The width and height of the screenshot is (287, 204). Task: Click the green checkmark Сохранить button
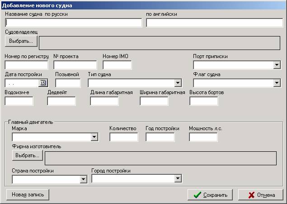tap(210, 195)
